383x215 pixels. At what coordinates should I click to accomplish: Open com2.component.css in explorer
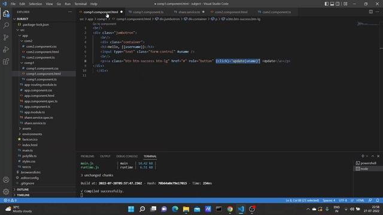click(x=41, y=47)
